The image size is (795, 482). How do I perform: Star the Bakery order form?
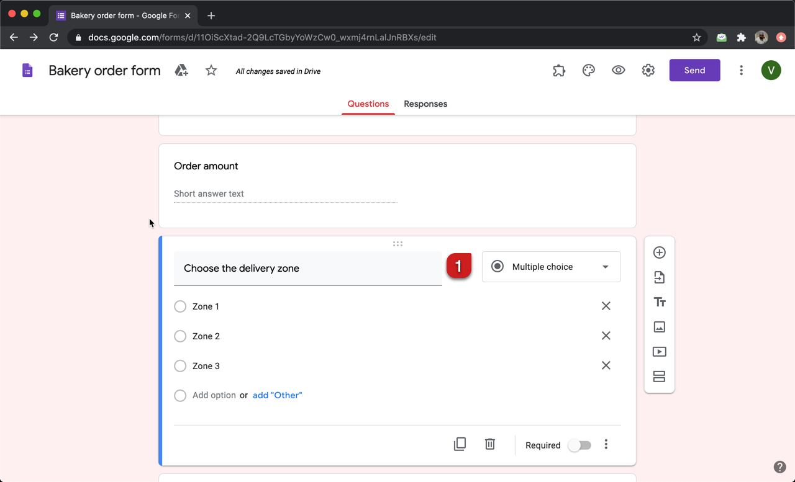coord(211,70)
